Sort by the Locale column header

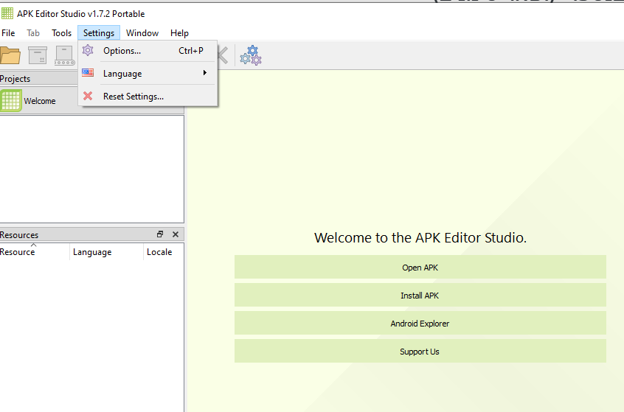[x=159, y=252]
